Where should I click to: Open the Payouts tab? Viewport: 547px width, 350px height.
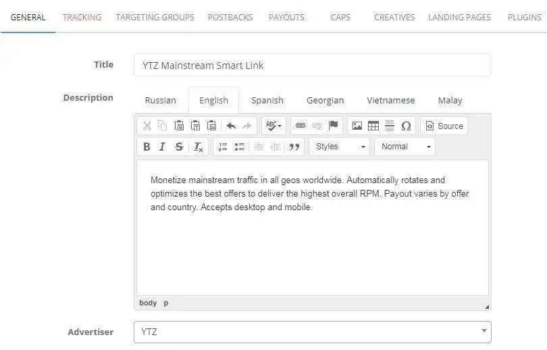click(286, 17)
